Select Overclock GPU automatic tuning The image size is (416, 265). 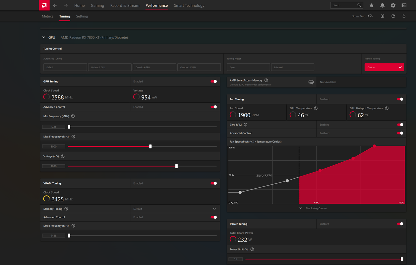point(154,67)
